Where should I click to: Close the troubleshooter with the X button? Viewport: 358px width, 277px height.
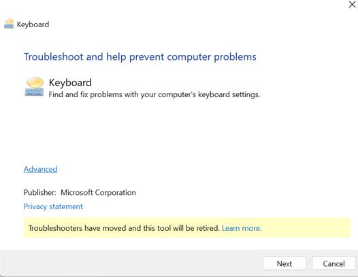pyautogui.click(x=353, y=4)
